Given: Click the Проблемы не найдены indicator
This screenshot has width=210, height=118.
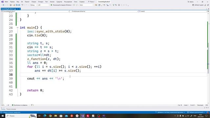Looking at the screenshot, I should tap(20, 105).
